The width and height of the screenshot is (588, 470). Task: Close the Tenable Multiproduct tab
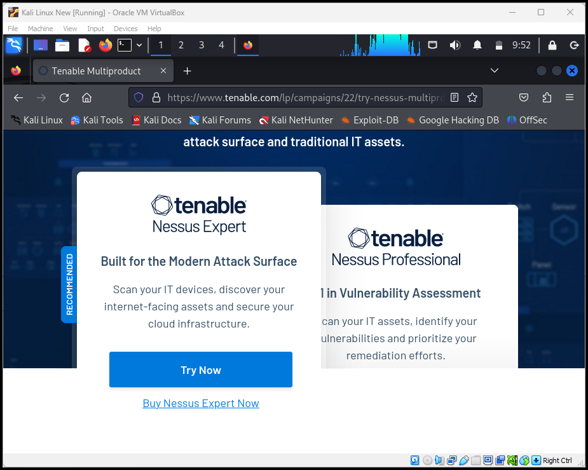pyautogui.click(x=163, y=71)
